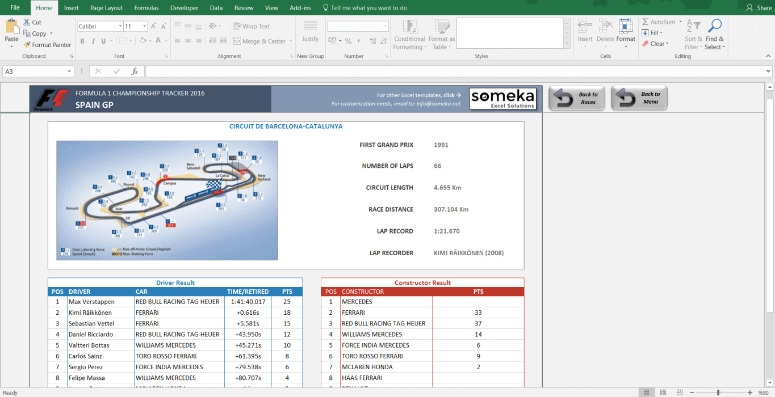Toggle Wrap Text
This screenshot has width=775, height=397.
pyautogui.click(x=252, y=26)
